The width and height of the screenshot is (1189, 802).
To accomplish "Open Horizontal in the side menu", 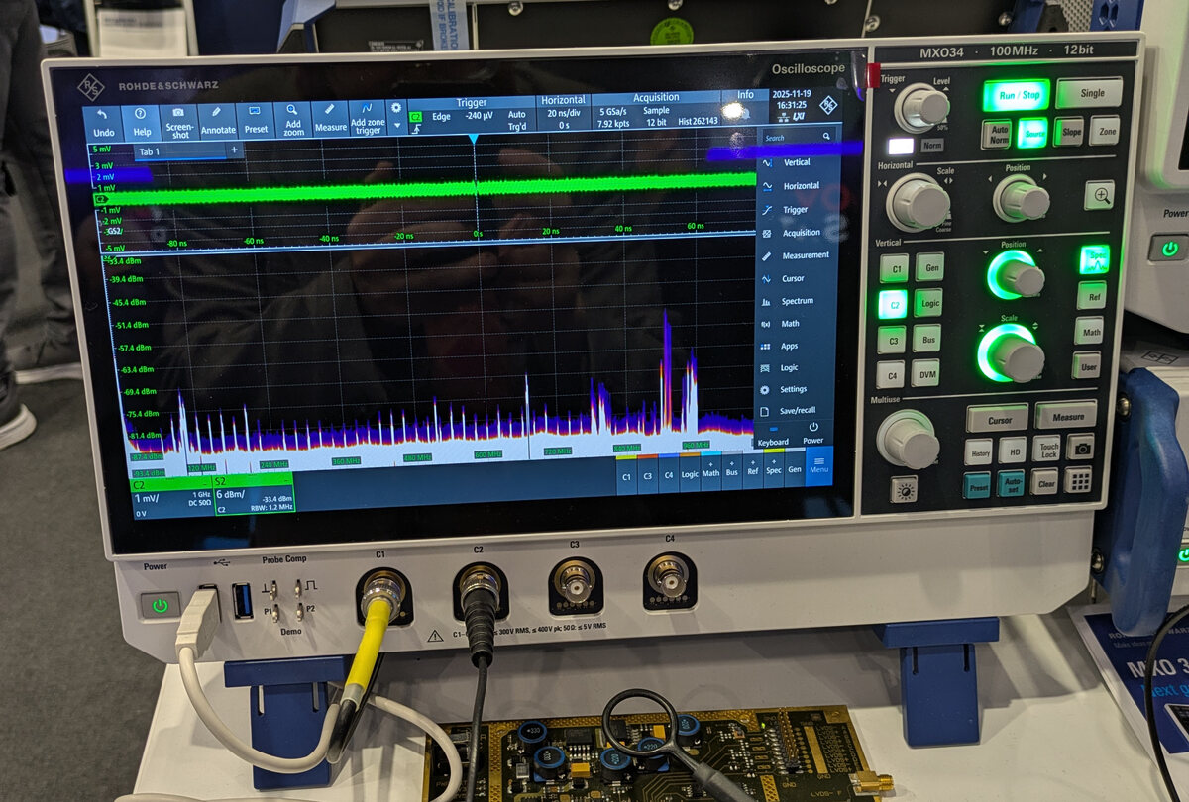I will [x=797, y=186].
